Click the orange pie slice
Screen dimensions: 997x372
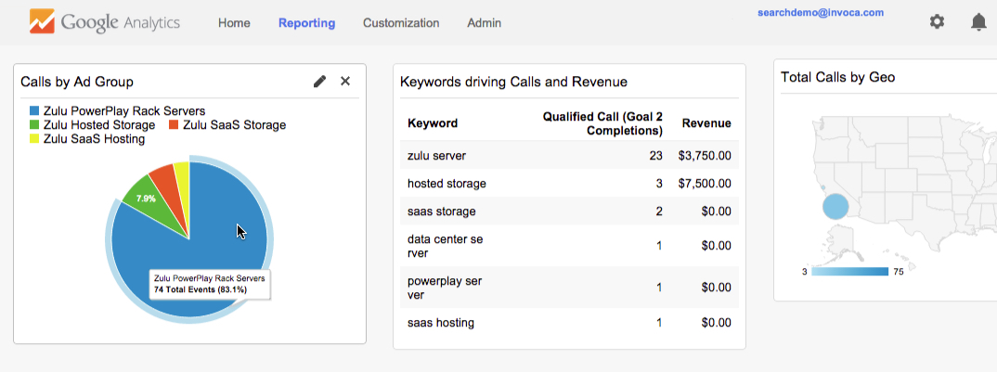pyautogui.click(x=169, y=191)
